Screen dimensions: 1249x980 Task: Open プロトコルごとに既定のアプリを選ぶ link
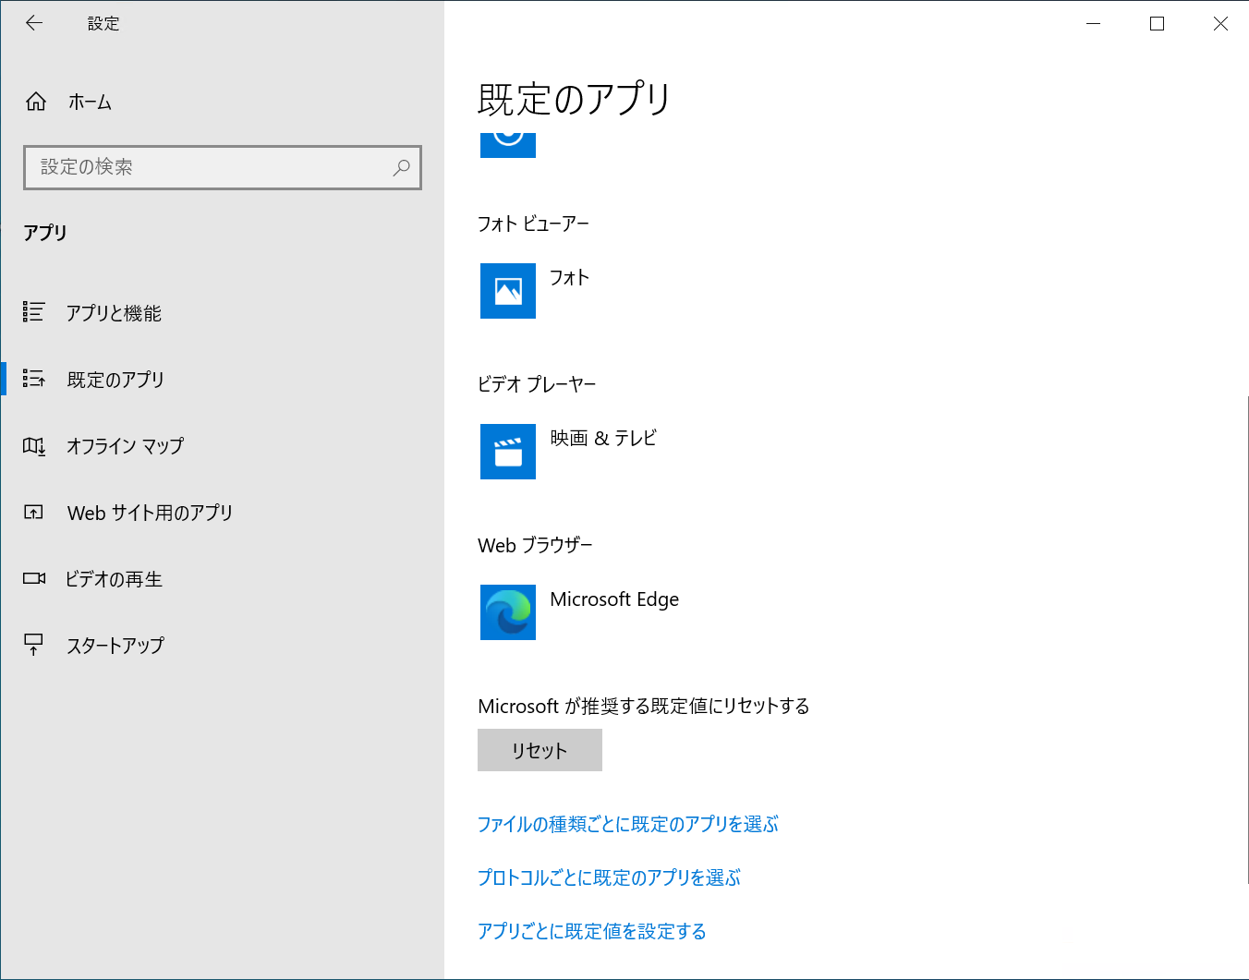[609, 877]
